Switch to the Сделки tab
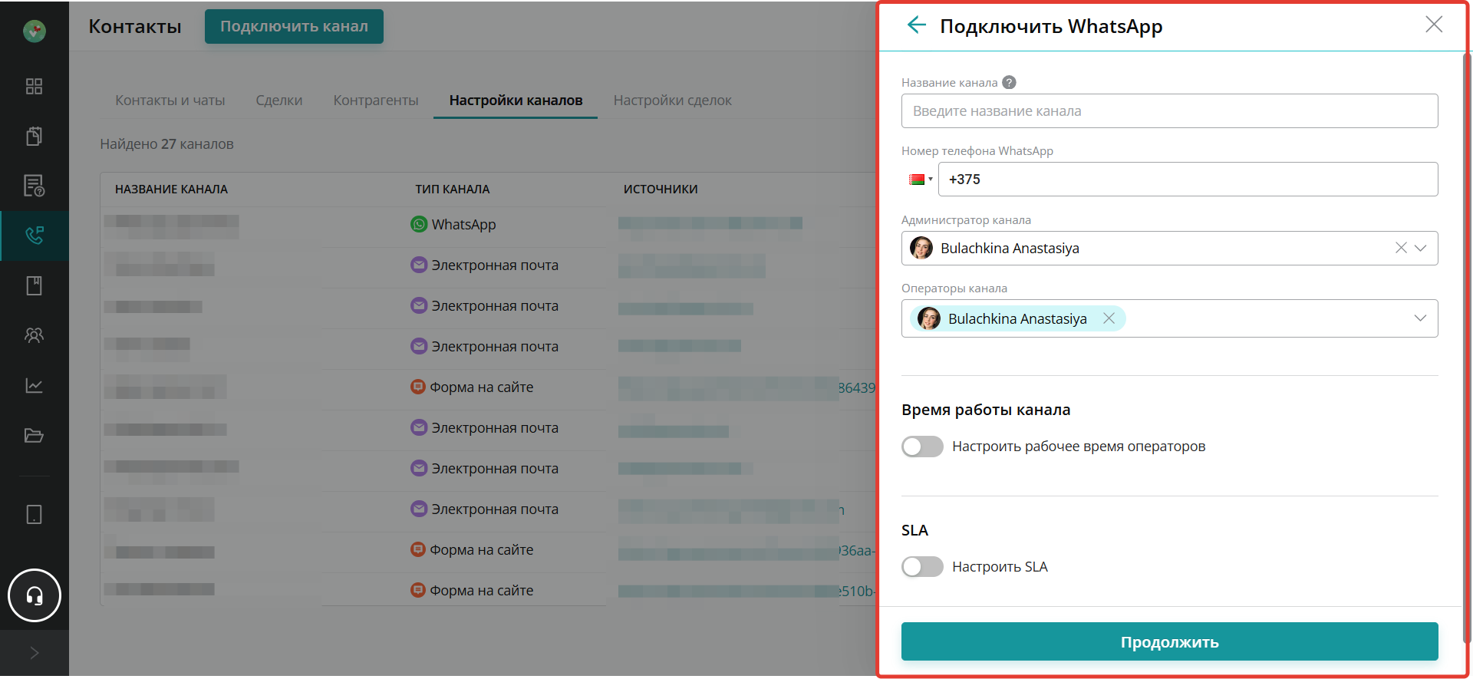The image size is (1473, 679). tap(278, 101)
